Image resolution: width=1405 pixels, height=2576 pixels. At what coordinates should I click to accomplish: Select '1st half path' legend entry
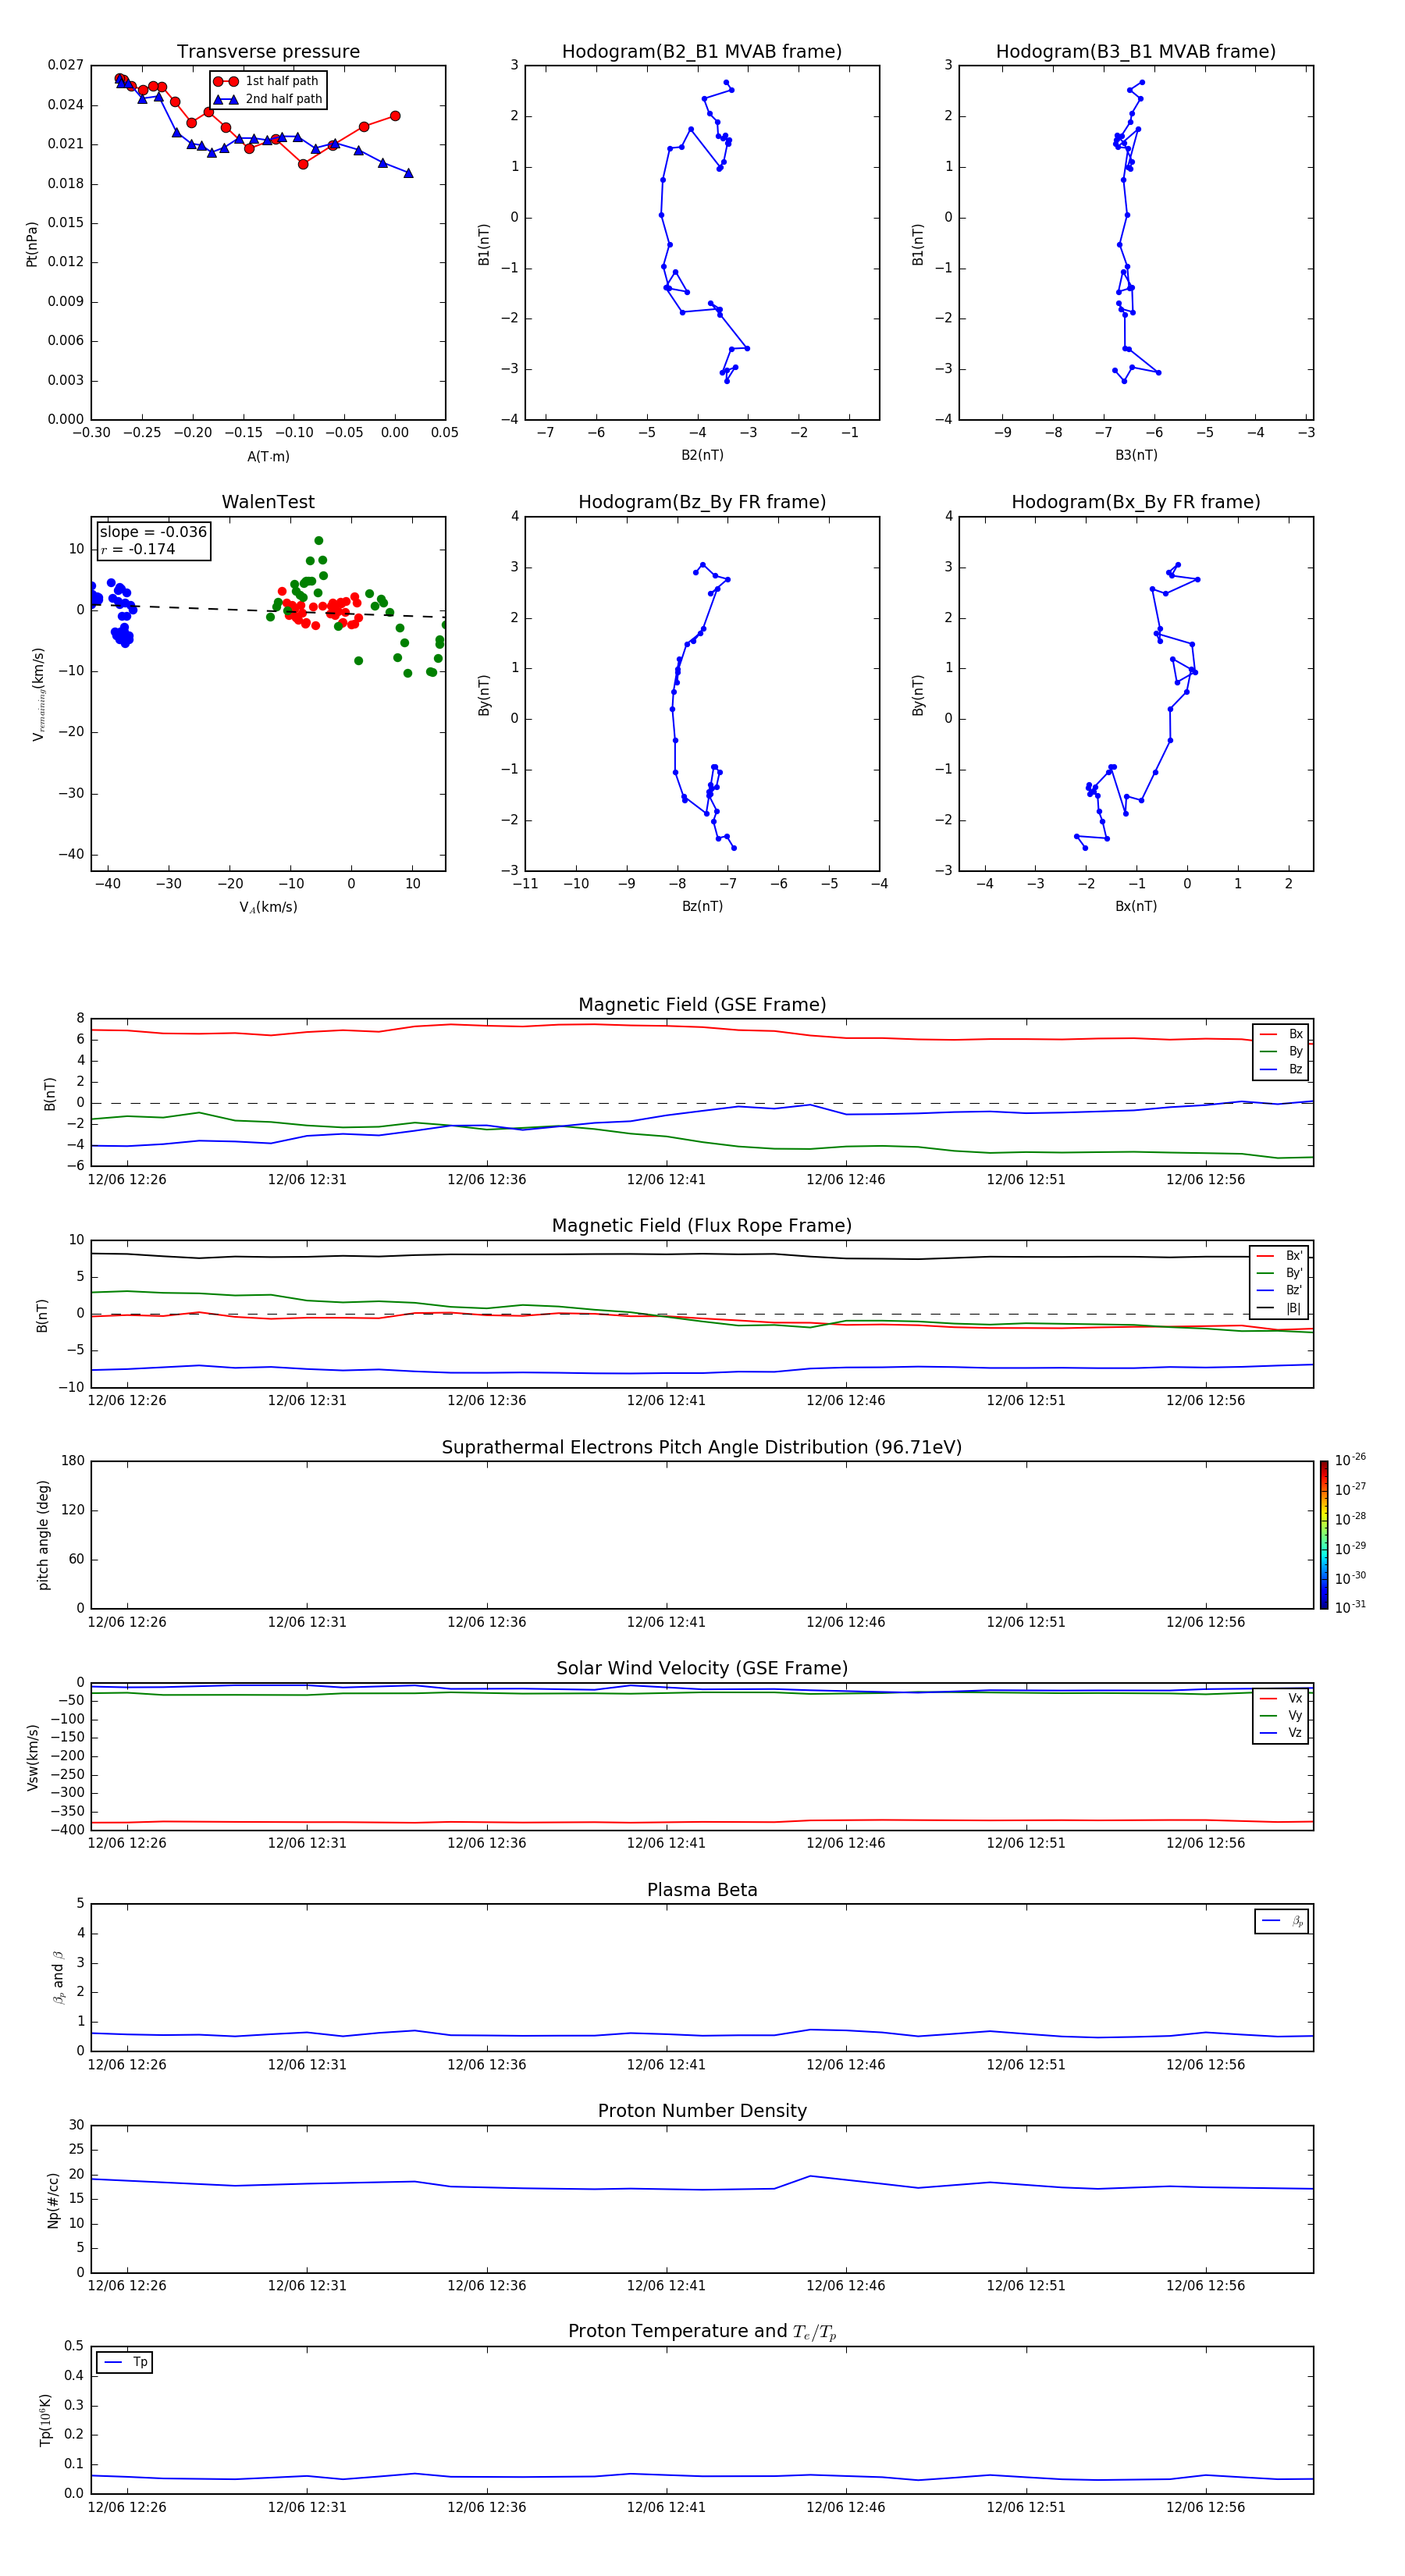tap(267, 81)
